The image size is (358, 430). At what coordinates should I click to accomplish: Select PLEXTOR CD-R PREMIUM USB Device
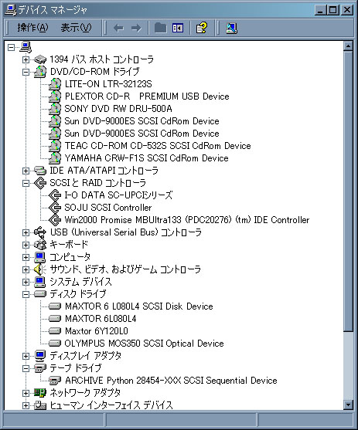tap(147, 96)
